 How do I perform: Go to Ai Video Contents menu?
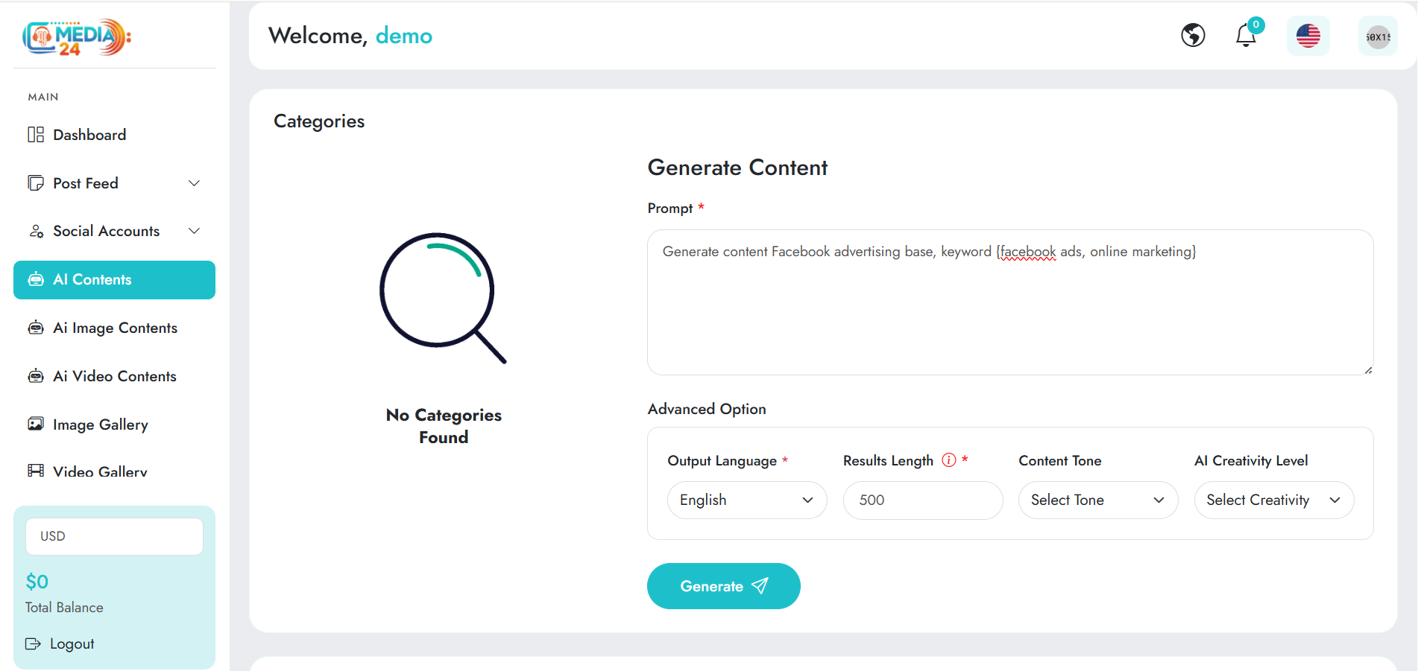tap(114, 376)
